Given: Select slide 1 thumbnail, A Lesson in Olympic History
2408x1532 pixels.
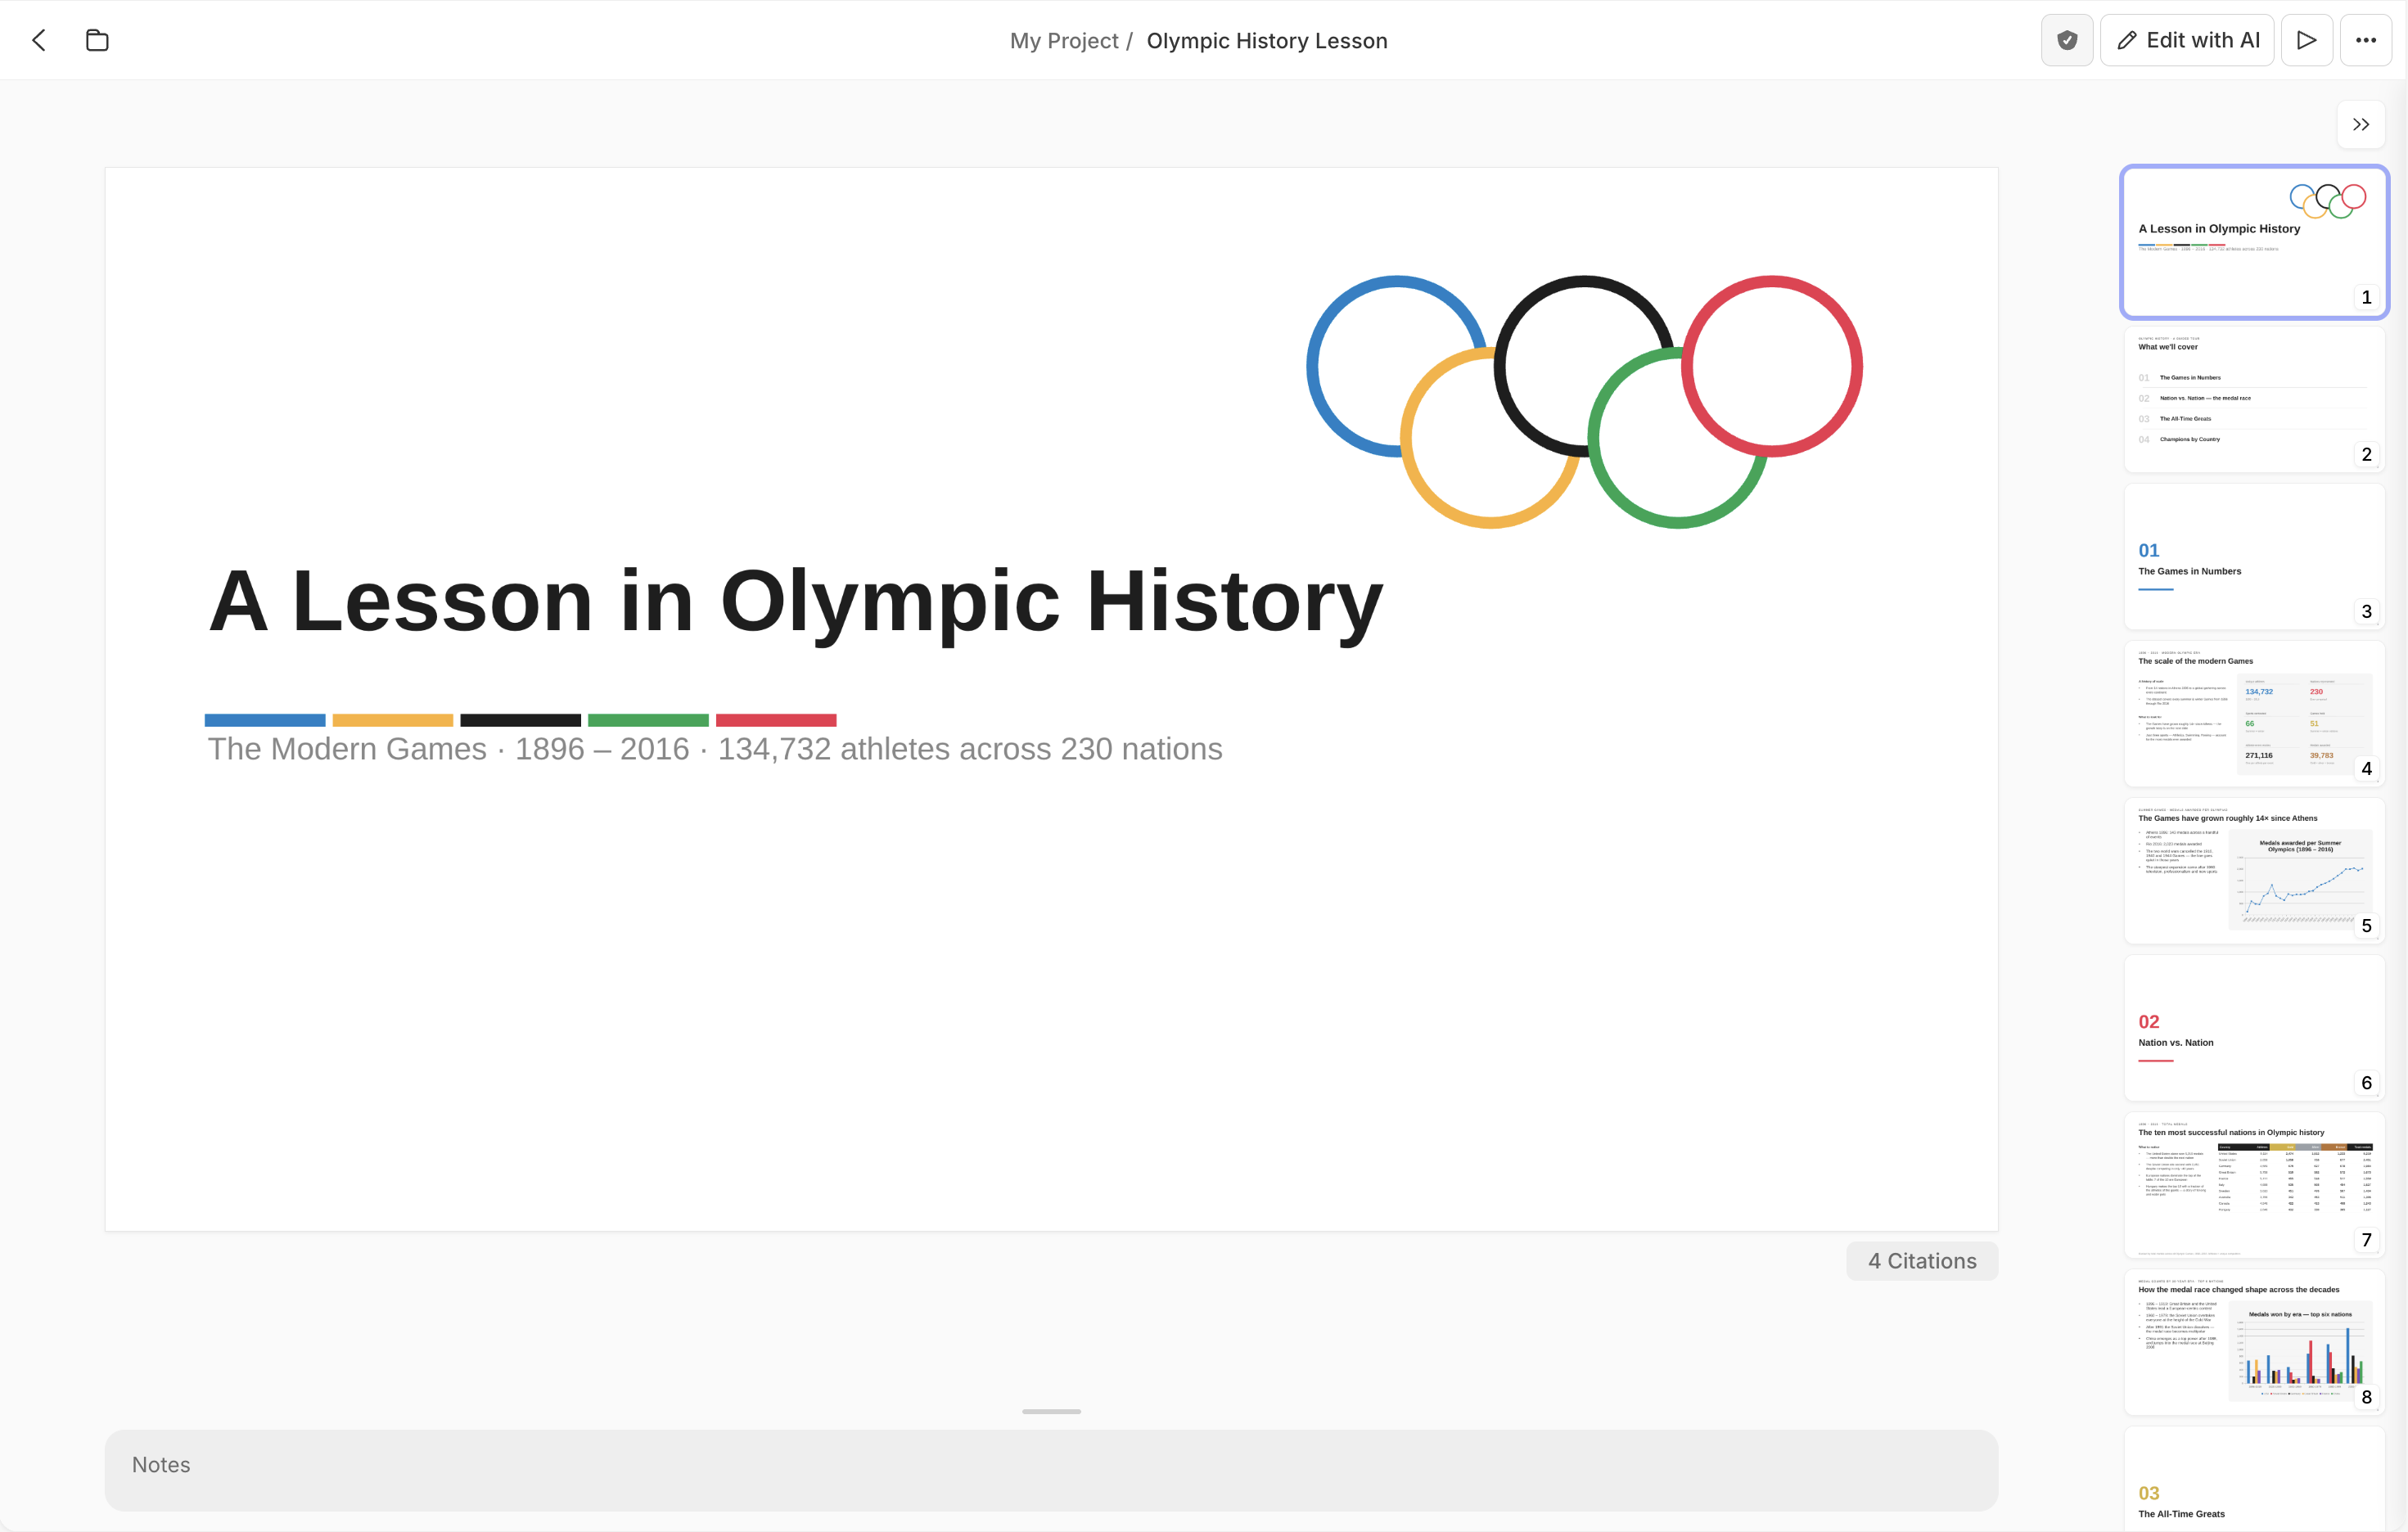Looking at the screenshot, I should point(2254,242).
